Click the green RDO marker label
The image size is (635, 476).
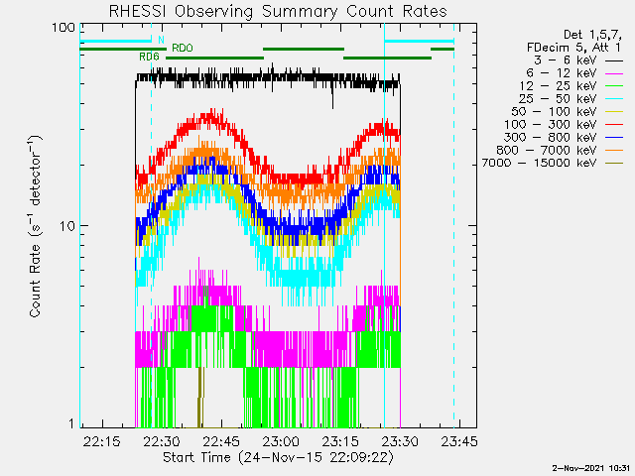pyautogui.click(x=183, y=48)
